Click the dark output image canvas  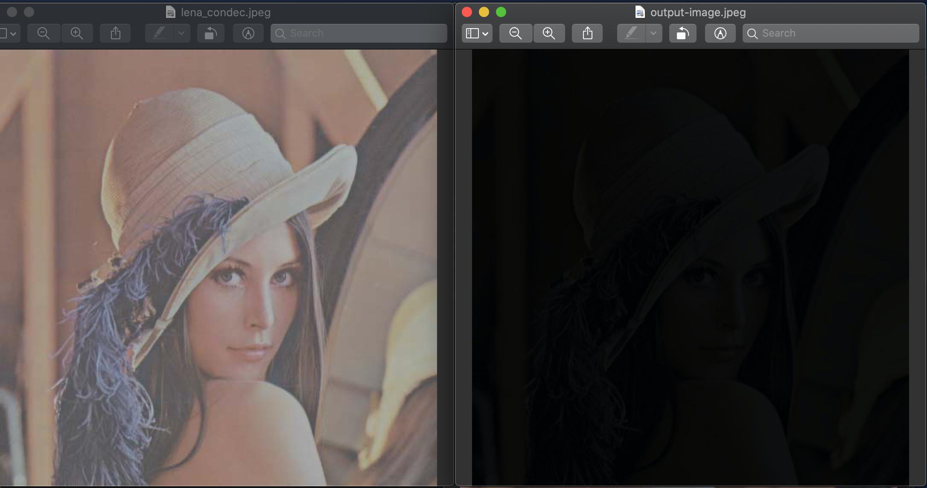coord(690,267)
